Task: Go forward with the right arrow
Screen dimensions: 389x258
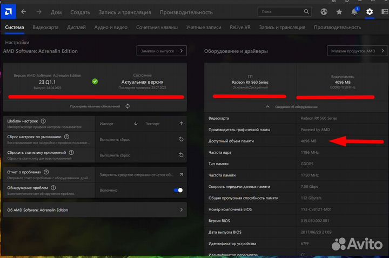Action: point(39,12)
